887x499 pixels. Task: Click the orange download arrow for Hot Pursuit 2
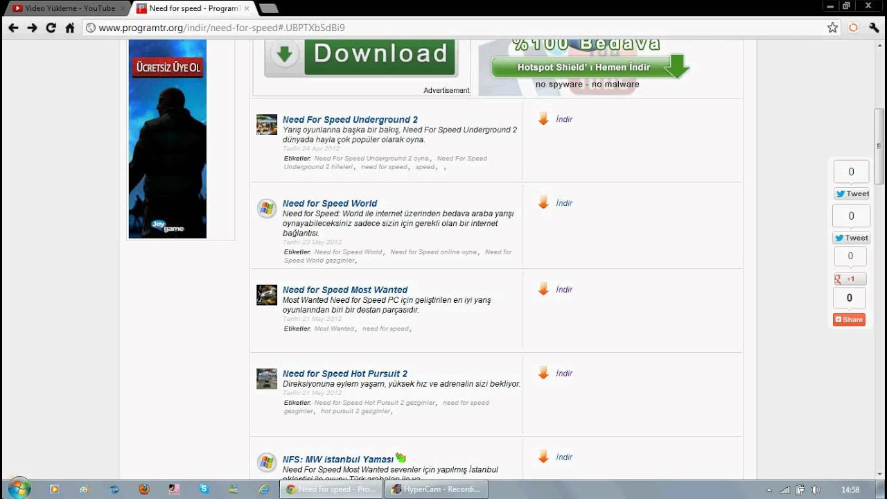tap(543, 374)
